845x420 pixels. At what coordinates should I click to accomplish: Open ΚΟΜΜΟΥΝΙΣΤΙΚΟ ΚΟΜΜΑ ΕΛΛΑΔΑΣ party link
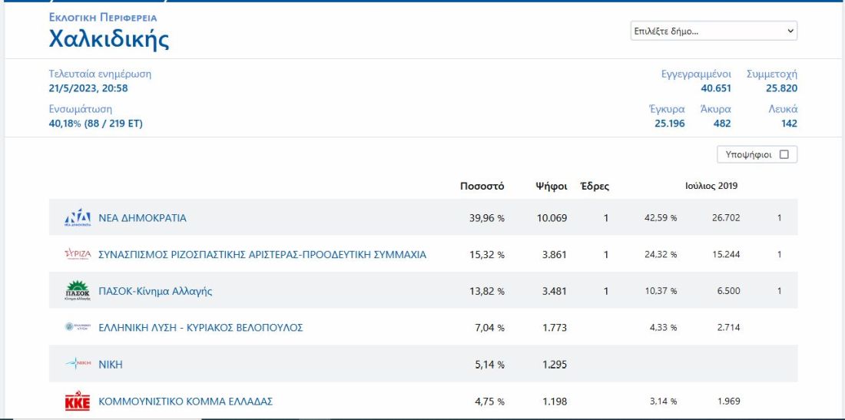click(185, 401)
